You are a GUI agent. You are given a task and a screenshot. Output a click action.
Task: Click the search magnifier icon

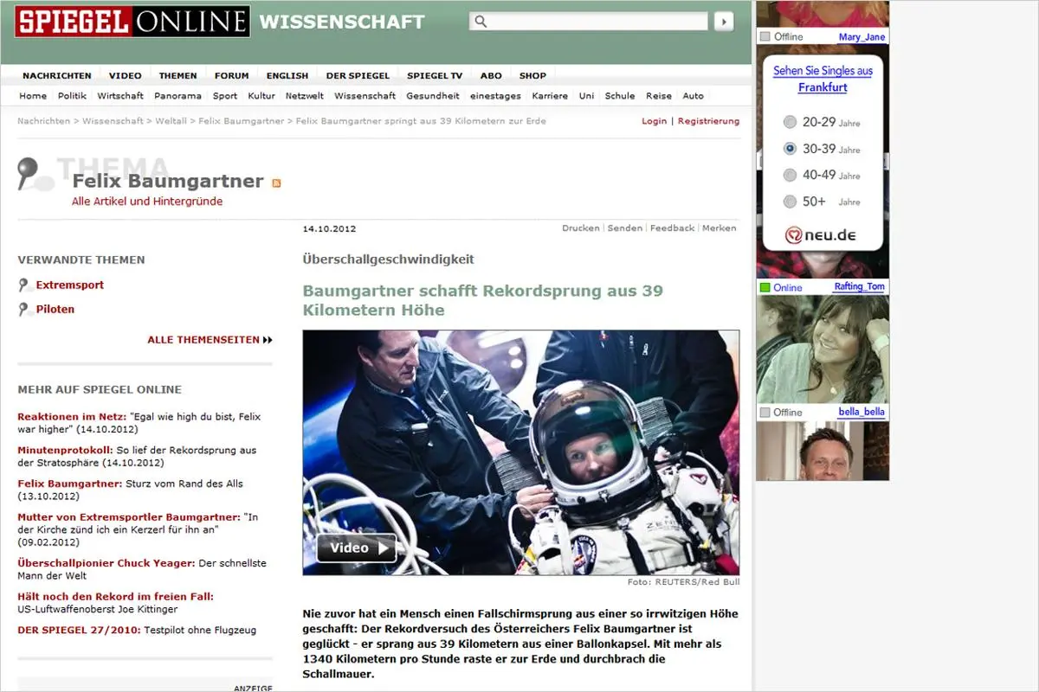pyautogui.click(x=480, y=20)
